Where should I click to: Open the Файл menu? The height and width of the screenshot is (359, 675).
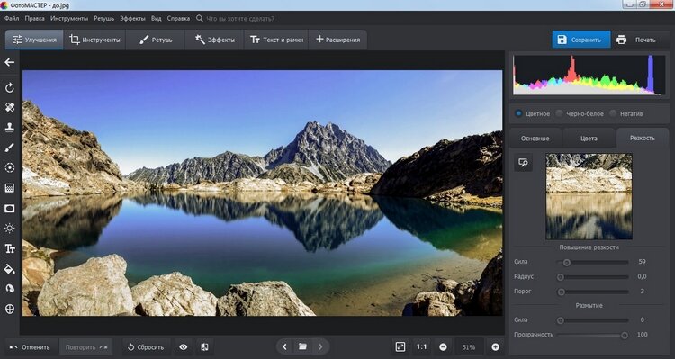tap(12, 19)
